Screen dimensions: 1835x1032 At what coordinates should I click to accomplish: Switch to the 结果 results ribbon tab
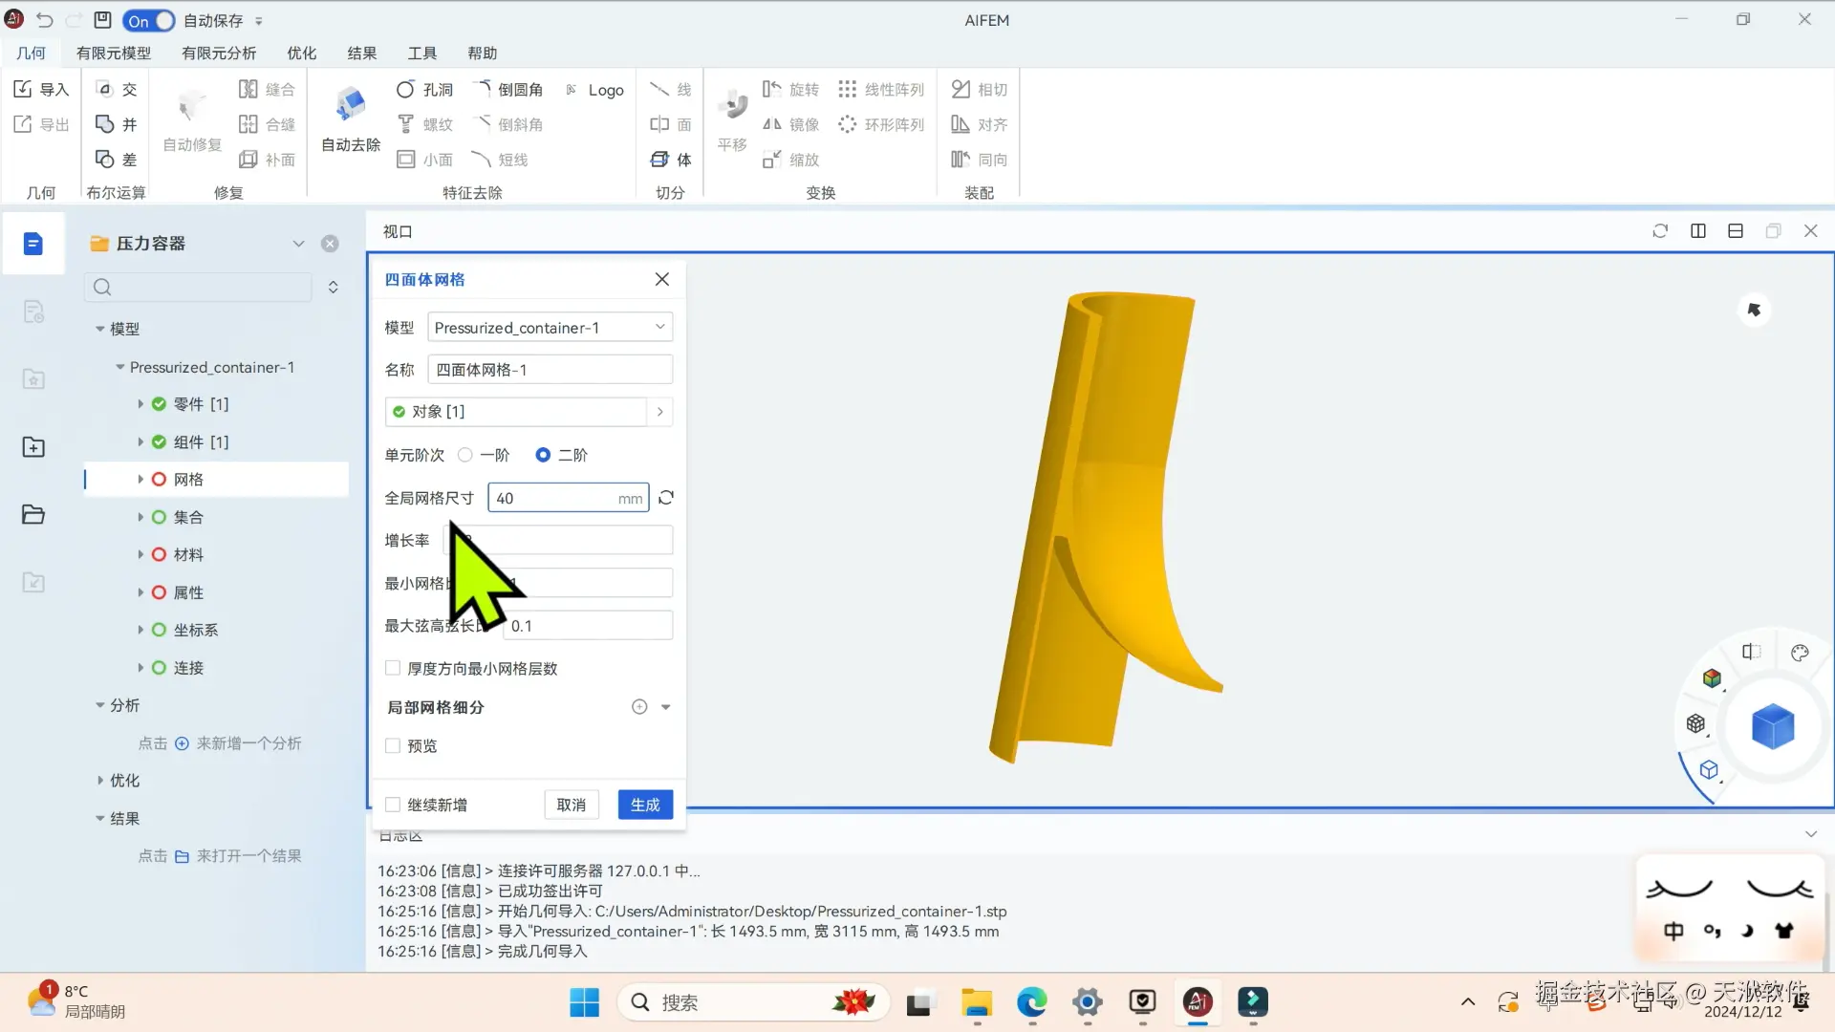click(x=361, y=54)
